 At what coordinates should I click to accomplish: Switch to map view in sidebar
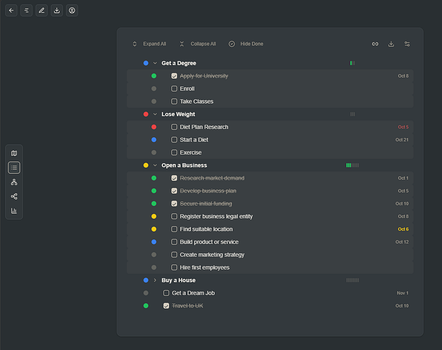[14, 153]
